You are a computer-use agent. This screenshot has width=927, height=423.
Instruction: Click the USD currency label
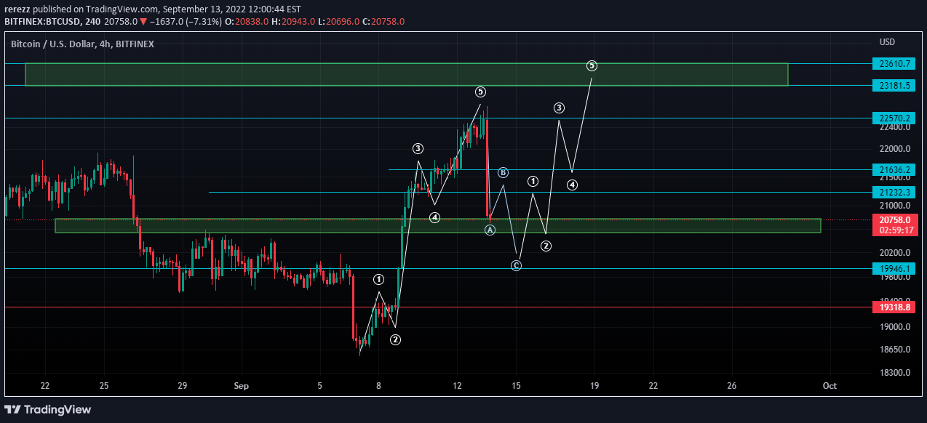point(887,42)
